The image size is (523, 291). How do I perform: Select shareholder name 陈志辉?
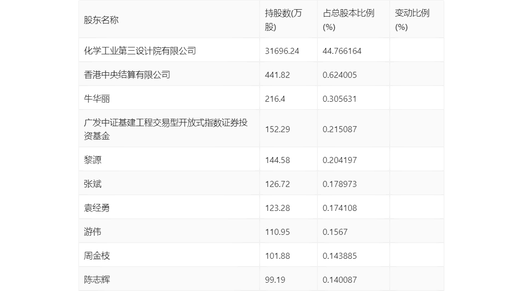pos(97,279)
